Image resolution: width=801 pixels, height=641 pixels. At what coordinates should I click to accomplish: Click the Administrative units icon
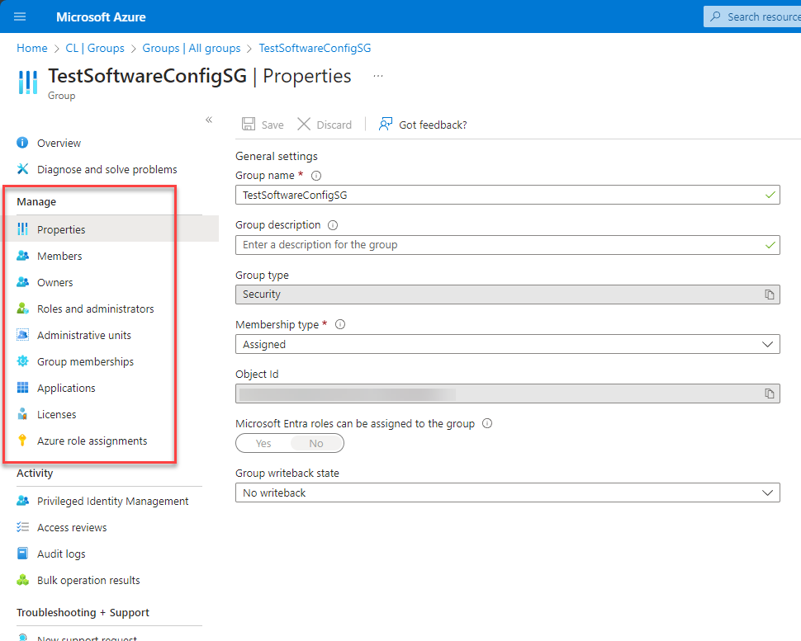(x=22, y=335)
